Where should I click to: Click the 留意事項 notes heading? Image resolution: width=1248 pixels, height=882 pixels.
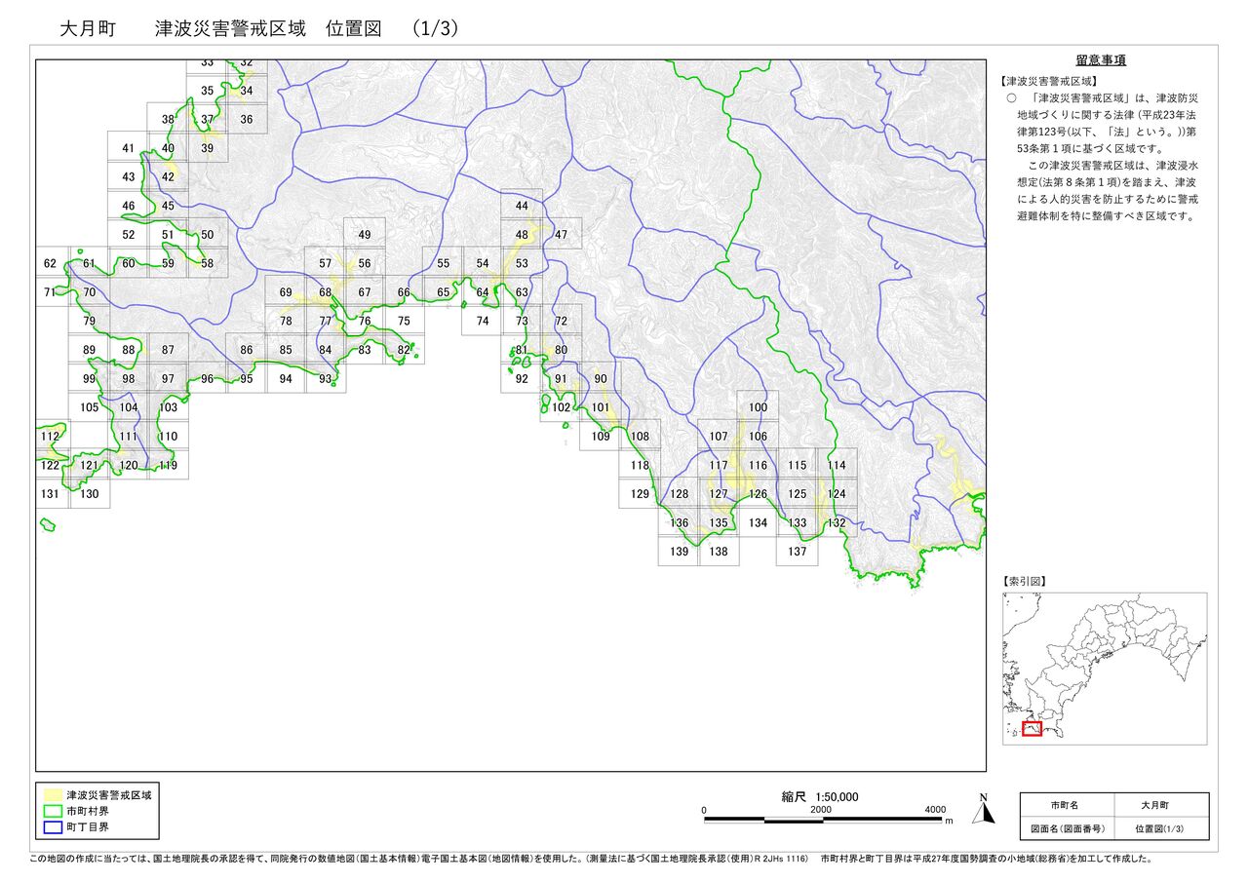coord(1101,60)
